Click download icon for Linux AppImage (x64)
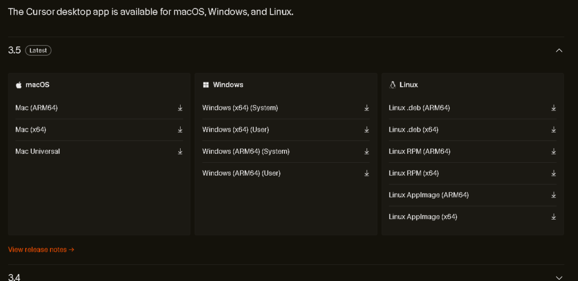578x281 pixels. tap(553, 217)
